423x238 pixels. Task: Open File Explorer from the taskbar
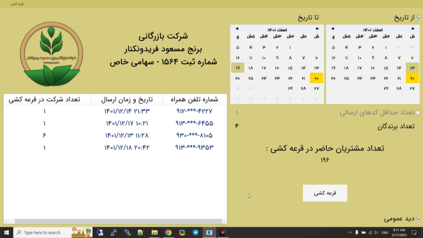(155, 232)
